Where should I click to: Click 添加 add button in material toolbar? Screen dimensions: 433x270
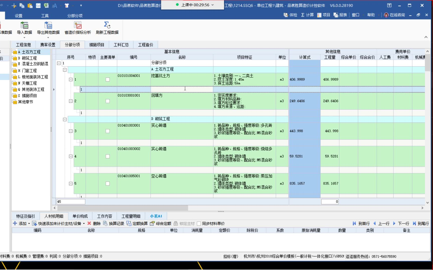(x=20, y=223)
